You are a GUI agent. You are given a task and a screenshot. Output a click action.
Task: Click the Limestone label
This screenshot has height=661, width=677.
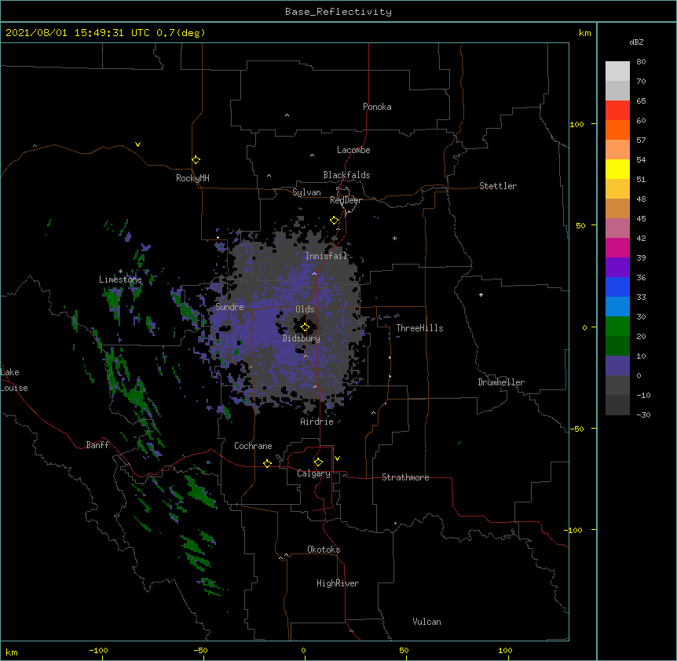click(x=120, y=279)
